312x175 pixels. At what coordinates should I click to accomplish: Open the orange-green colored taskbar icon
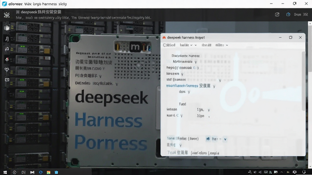pos(48,172)
